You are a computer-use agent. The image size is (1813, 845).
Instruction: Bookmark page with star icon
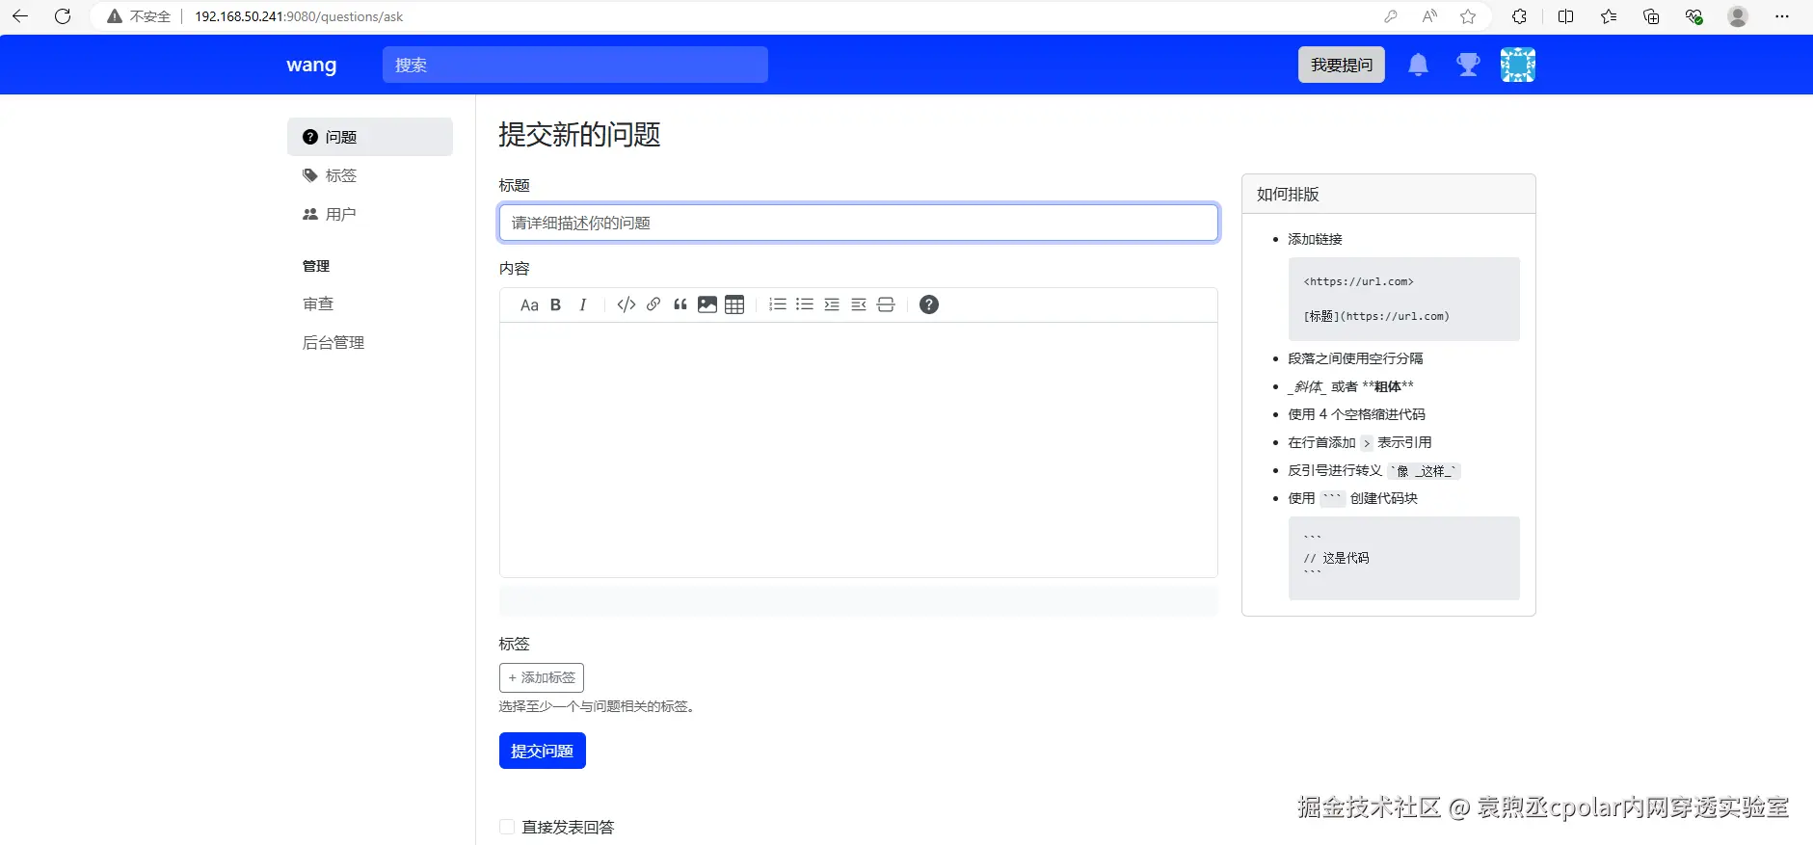tap(1468, 16)
